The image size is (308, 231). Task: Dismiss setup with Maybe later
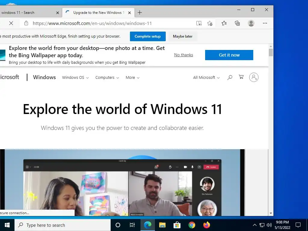pyautogui.click(x=183, y=36)
